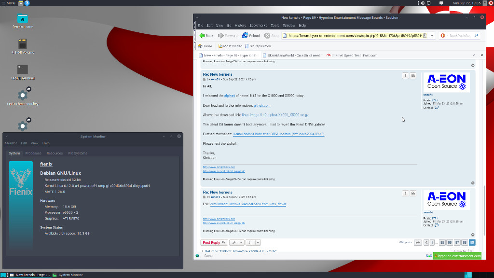Click the Post Reply button
This screenshot has width=494, height=278.
[214, 242]
